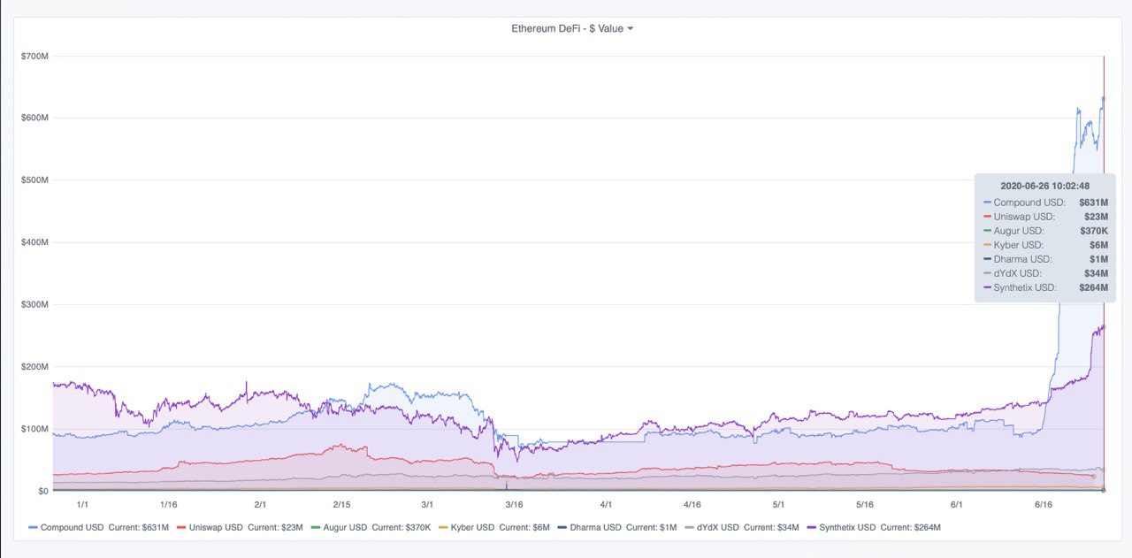This screenshot has width=1132, height=558.
Task: Click the Augur USD: $370K tooltip row
Action: pyautogui.click(x=1045, y=231)
